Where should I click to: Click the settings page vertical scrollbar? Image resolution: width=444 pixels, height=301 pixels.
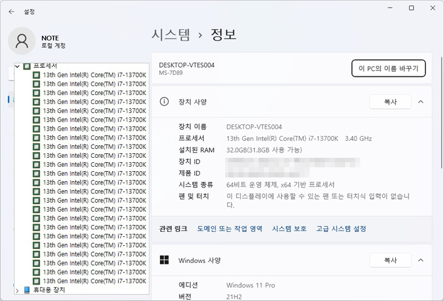tap(441, 113)
